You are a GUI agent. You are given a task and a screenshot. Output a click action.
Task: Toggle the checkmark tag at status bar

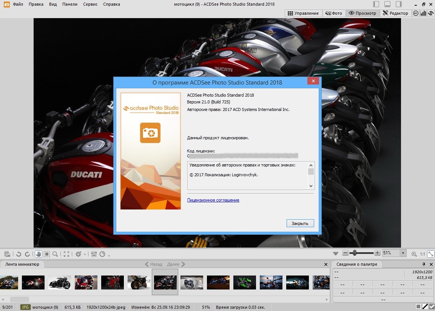click(x=431, y=307)
